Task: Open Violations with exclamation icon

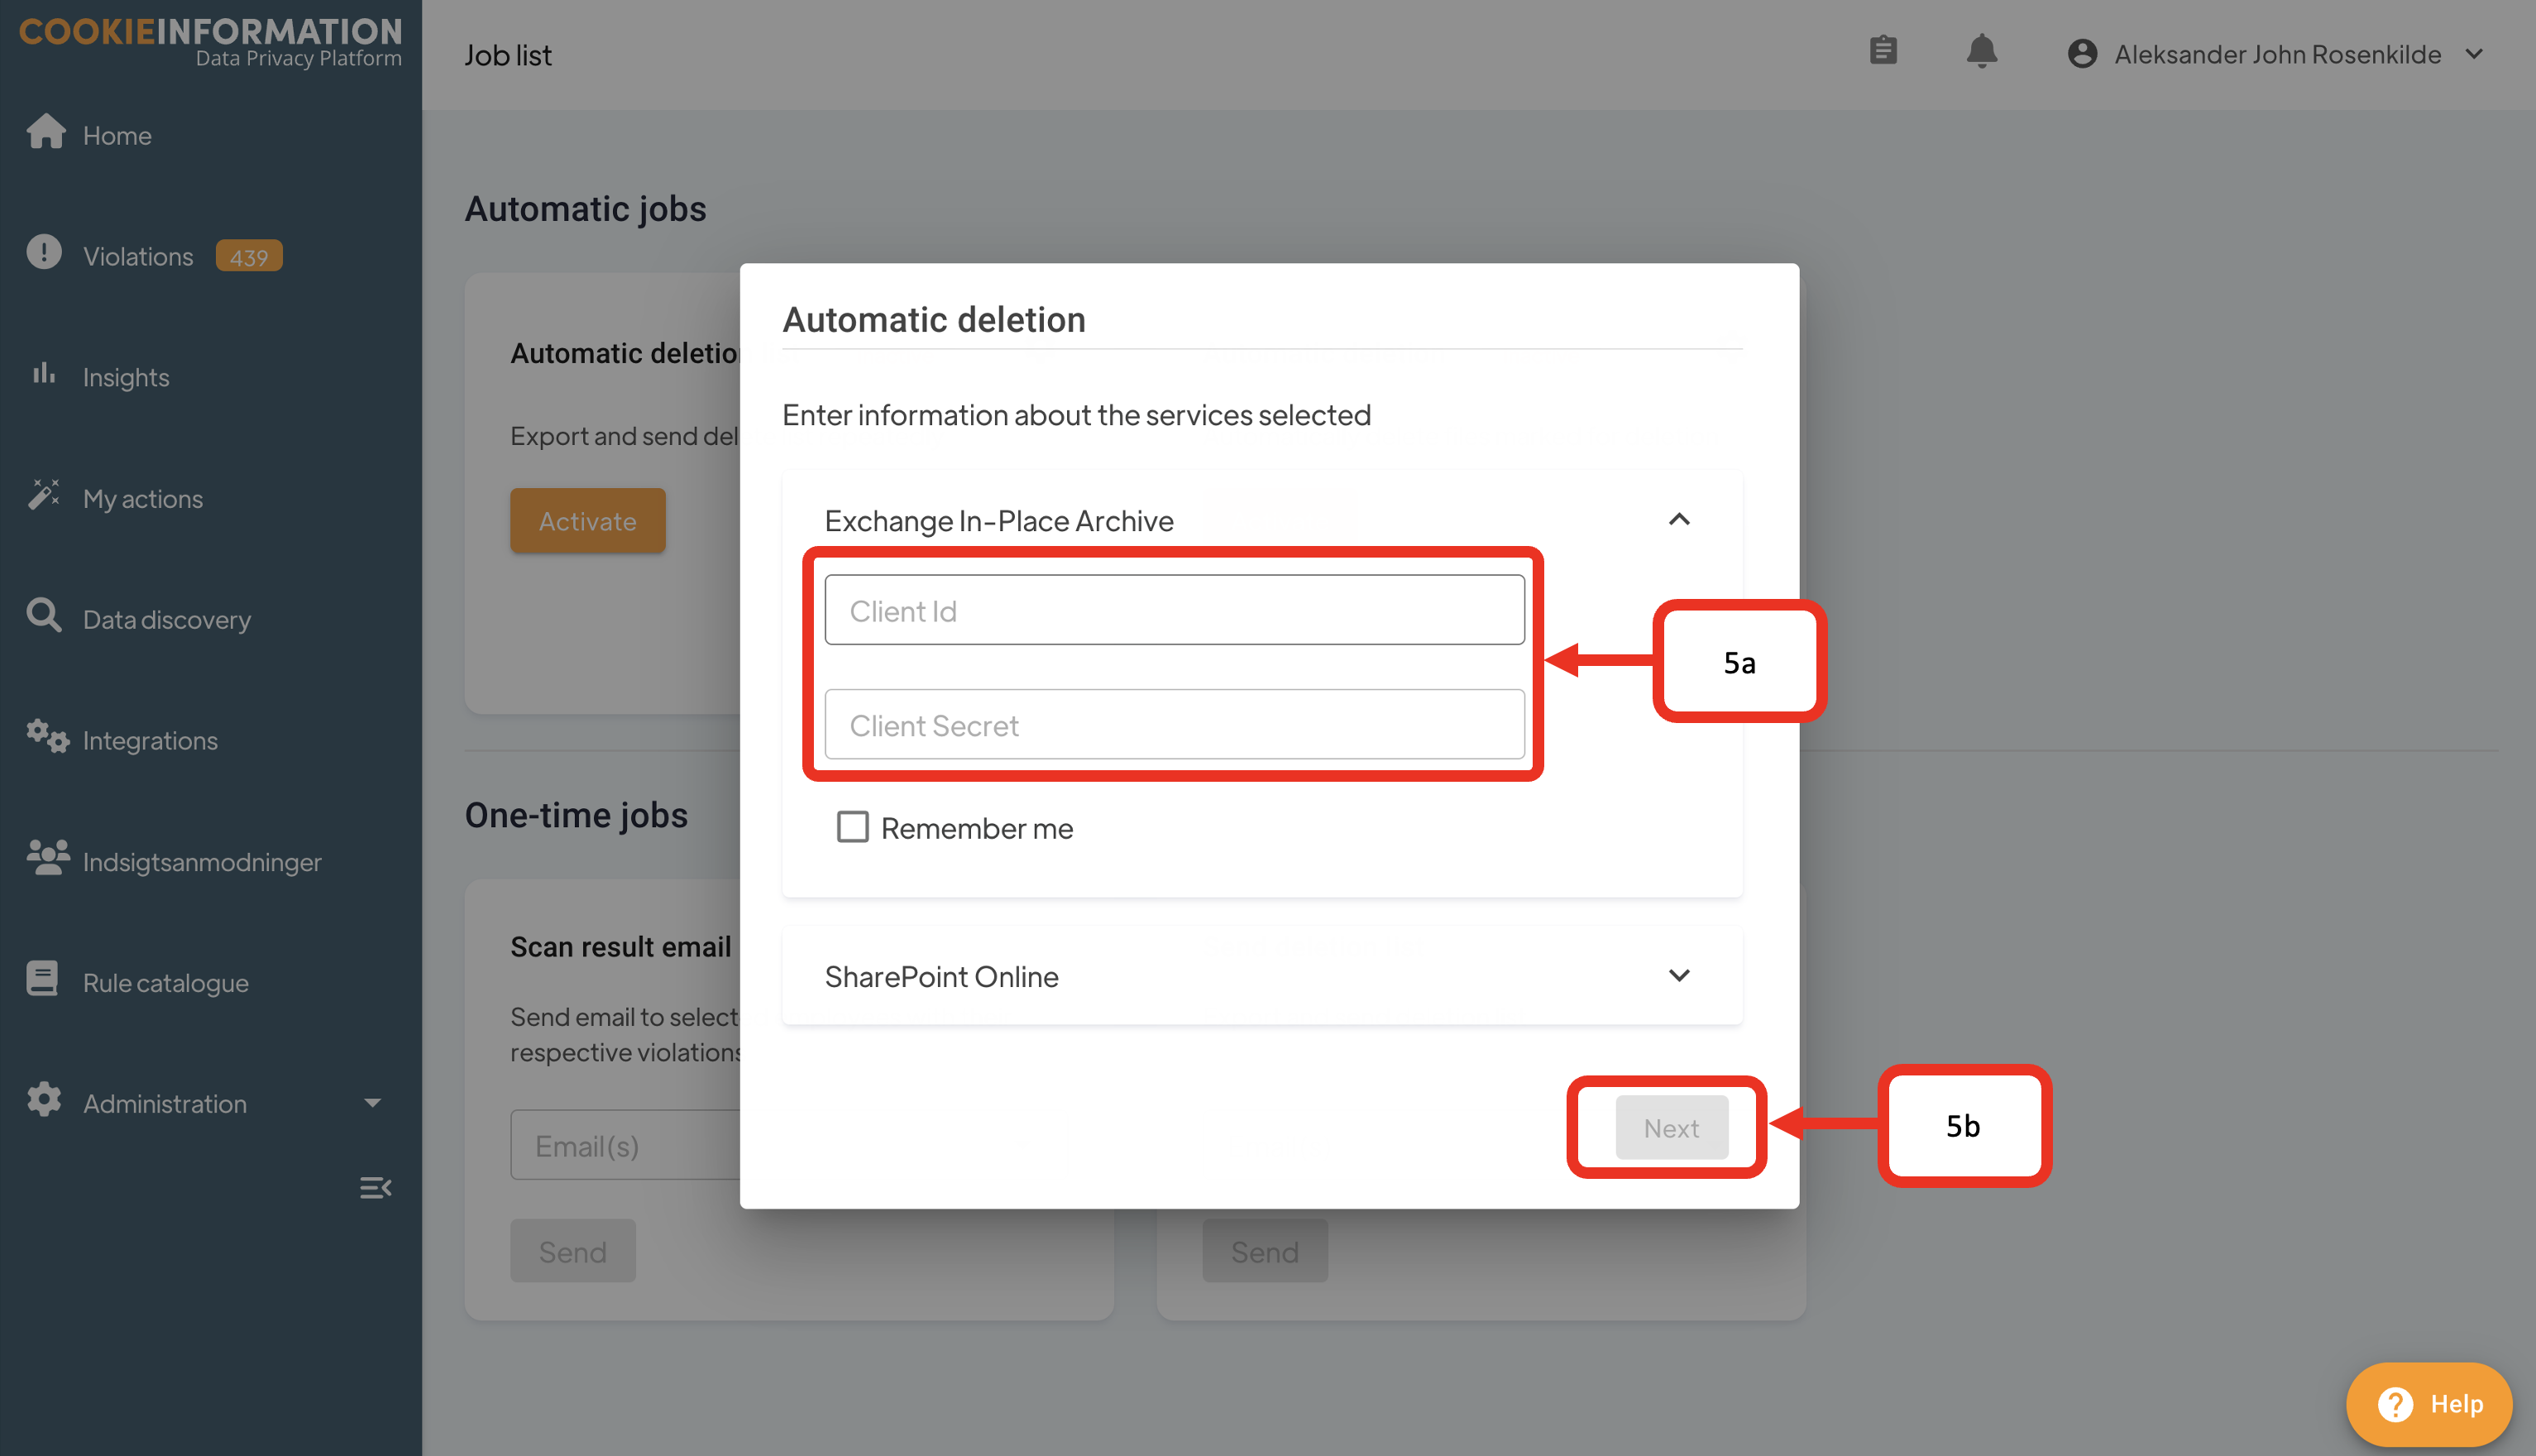Action: (x=44, y=253)
